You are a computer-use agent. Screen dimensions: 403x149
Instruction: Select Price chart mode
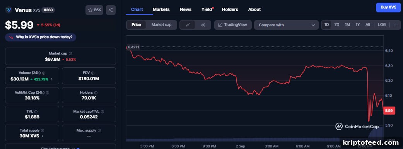136,25
